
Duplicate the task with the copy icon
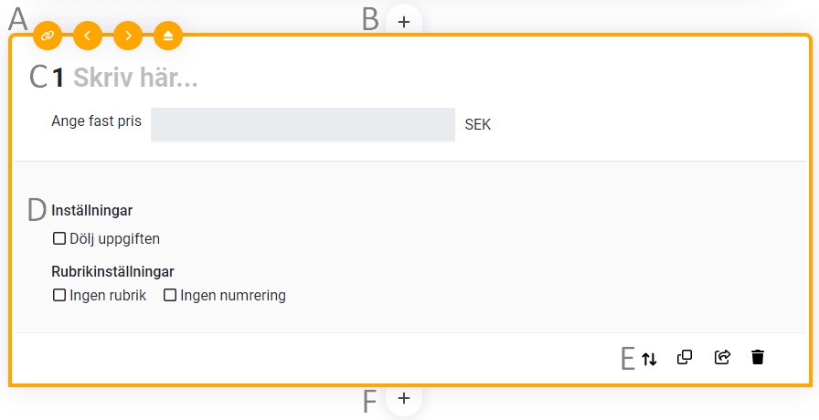685,357
